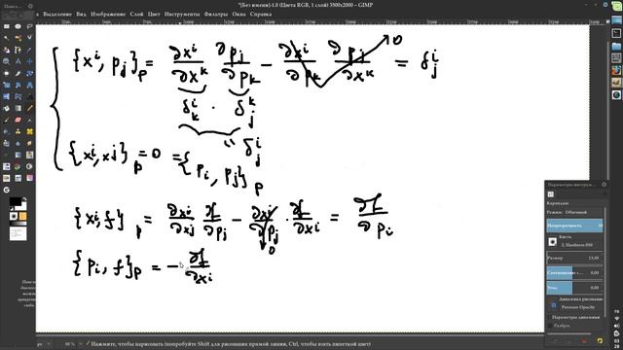Select the Blur/Sharpen drop tool
This screenshot has width=623, height=350.
point(18,143)
